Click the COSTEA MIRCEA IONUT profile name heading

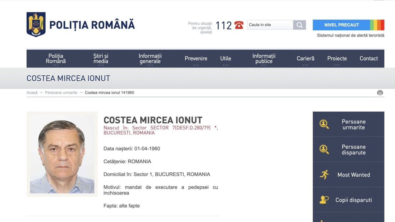[x=153, y=120]
